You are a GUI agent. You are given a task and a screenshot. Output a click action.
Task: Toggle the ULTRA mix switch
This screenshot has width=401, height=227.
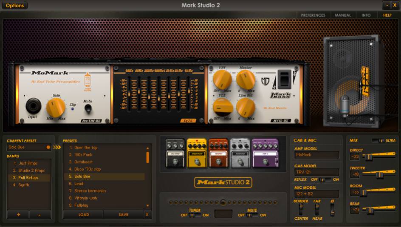378,141
